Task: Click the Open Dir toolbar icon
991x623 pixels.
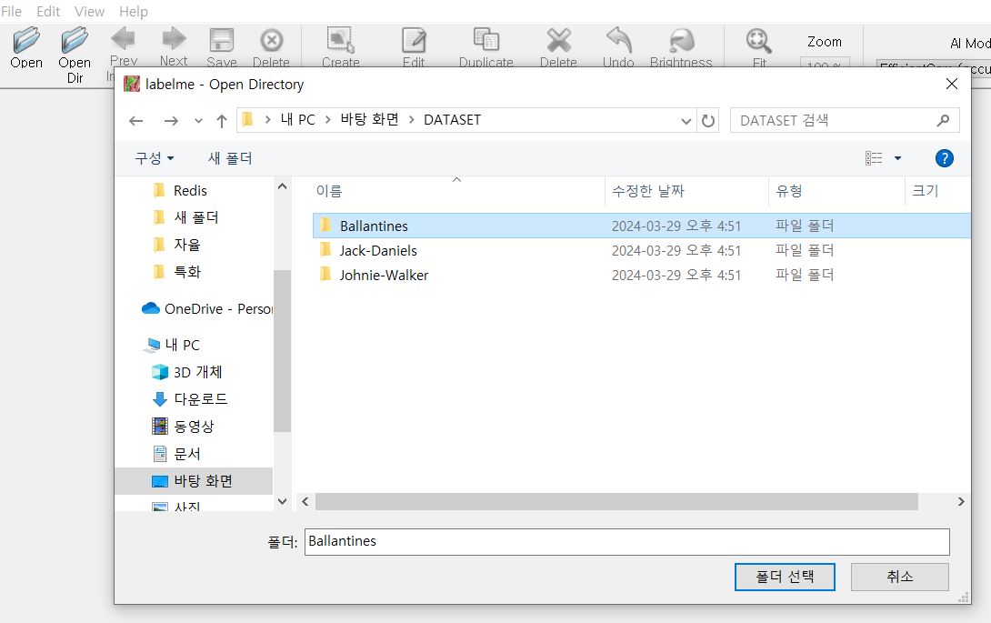Action: pyautogui.click(x=75, y=40)
